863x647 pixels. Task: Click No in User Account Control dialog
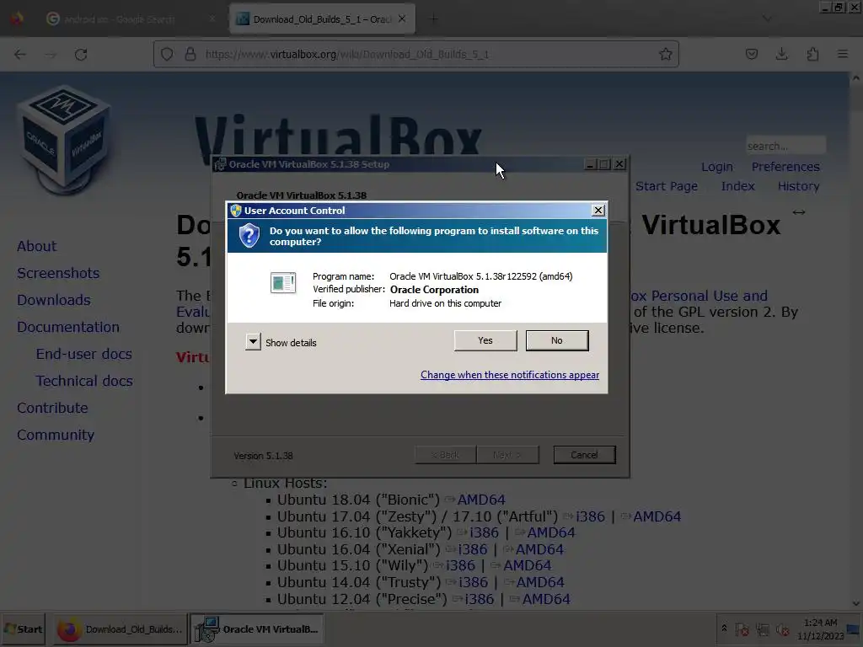click(x=557, y=340)
